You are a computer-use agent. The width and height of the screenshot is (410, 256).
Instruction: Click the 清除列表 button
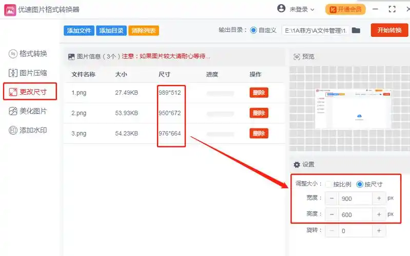pos(144,31)
